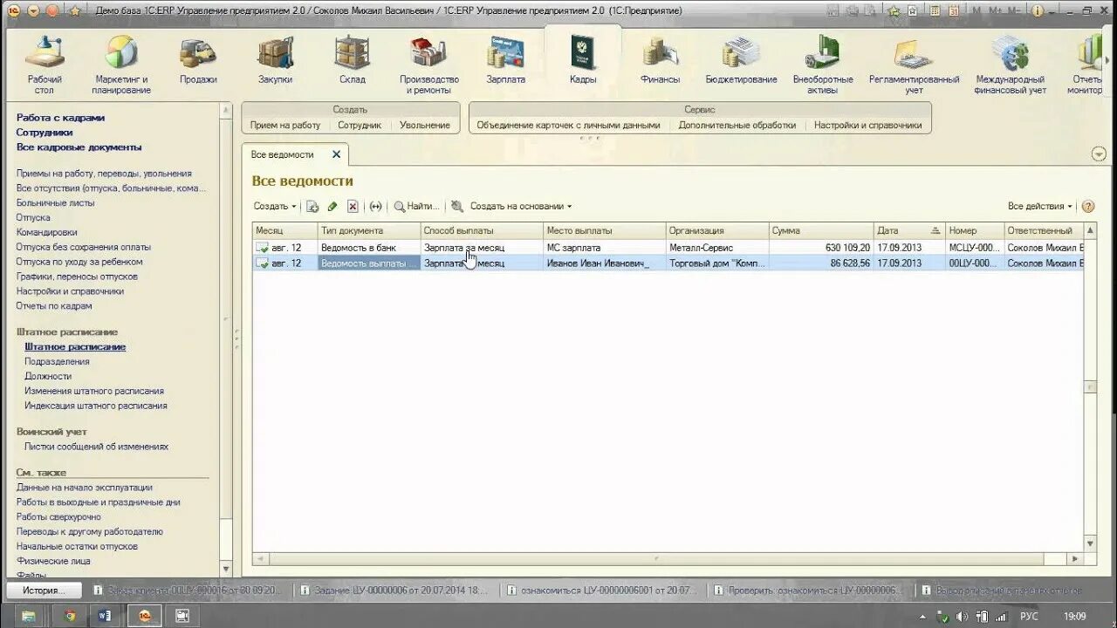Image resolution: width=1117 pixels, height=628 pixels.
Task: Sort by the Сумма column header
Action: (x=820, y=230)
